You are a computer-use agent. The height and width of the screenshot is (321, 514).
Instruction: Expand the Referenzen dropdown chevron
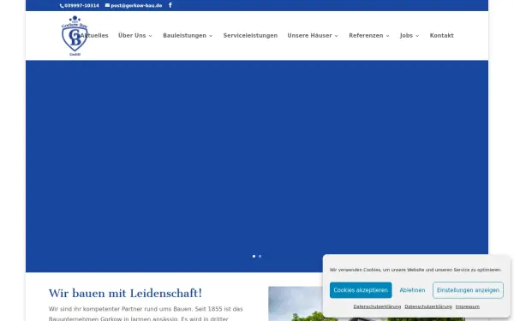point(387,36)
